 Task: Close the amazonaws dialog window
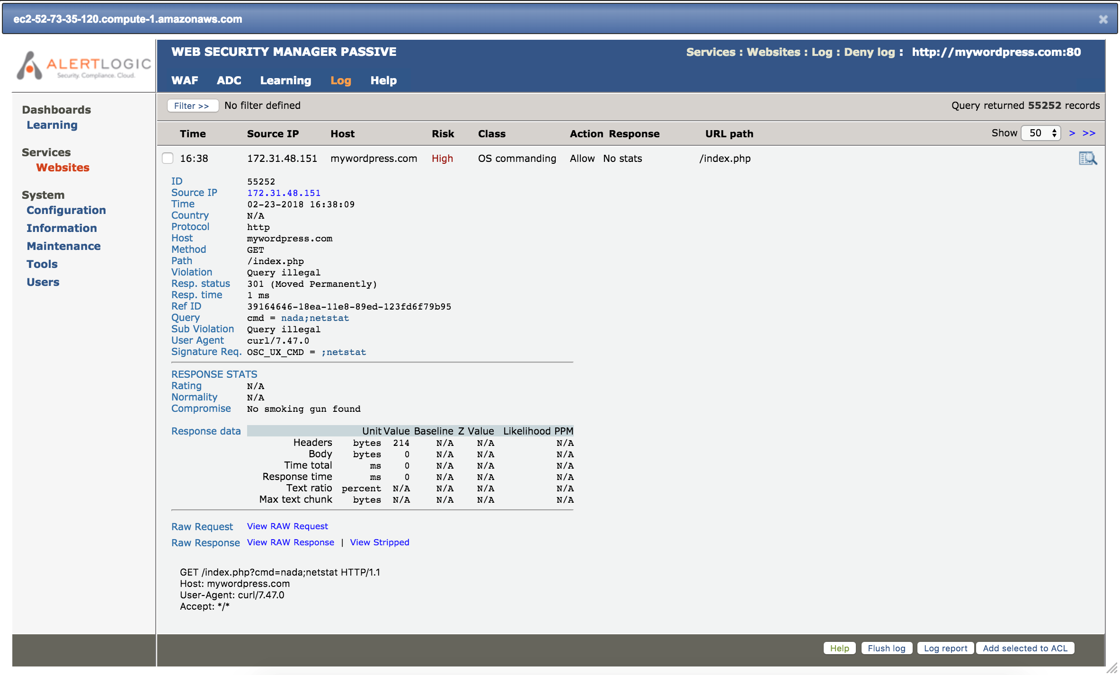(1103, 19)
